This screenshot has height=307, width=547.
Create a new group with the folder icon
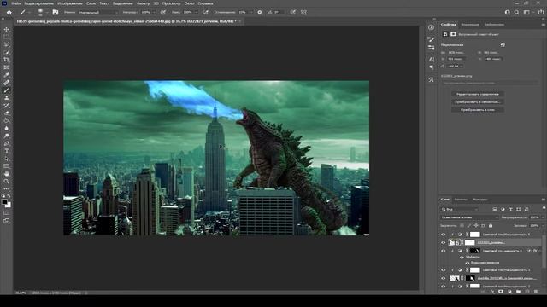pos(518,292)
